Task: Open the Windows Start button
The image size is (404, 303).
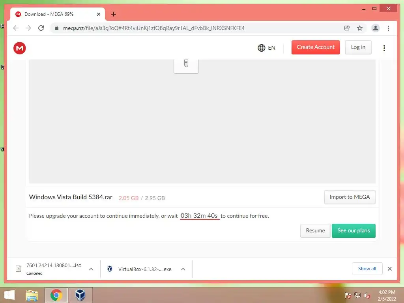Action: (9, 295)
